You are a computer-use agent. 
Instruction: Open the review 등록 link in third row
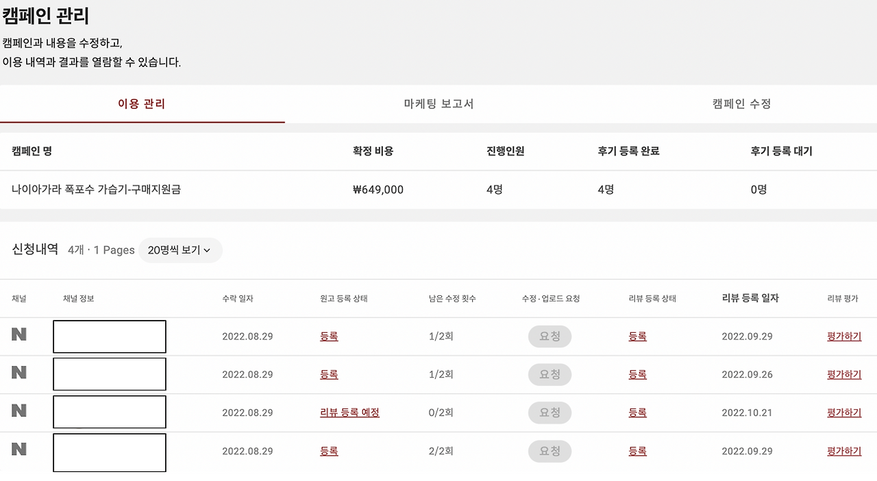pyautogui.click(x=637, y=412)
